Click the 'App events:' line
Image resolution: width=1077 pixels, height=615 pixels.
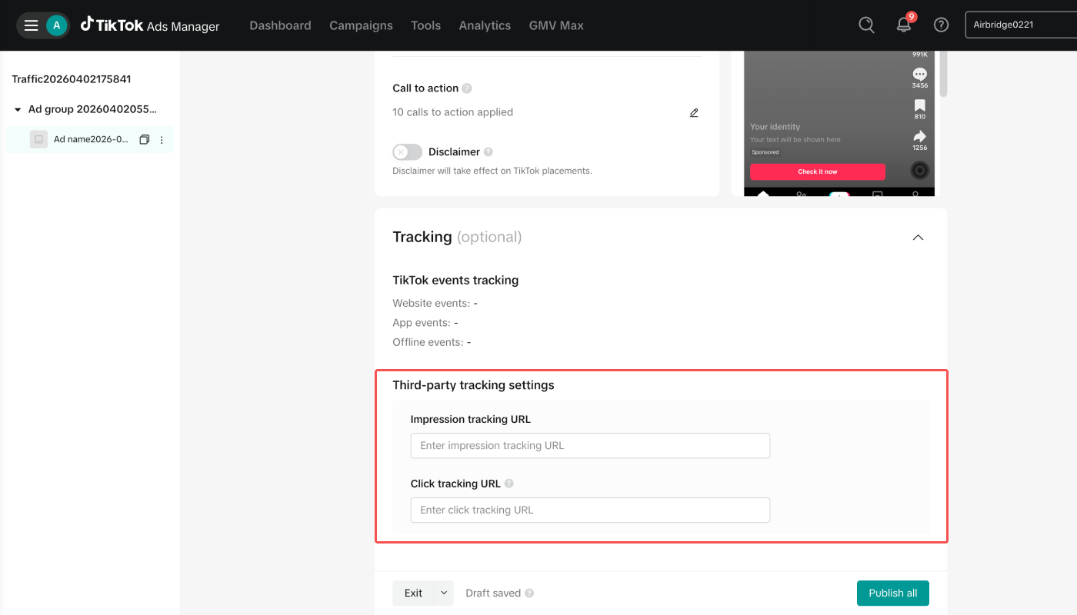coord(425,323)
